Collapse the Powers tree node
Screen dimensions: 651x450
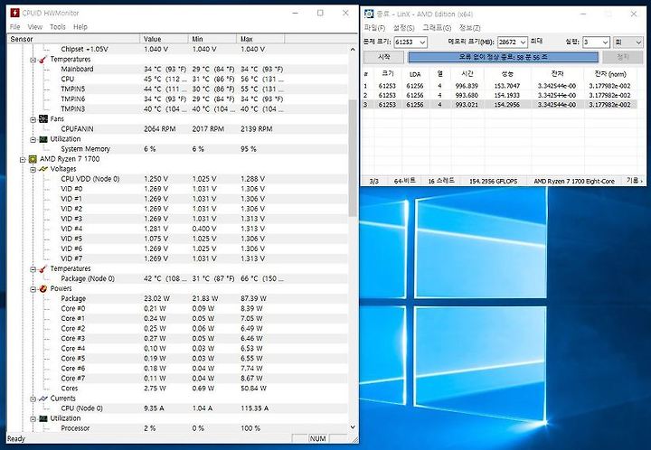(x=33, y=289)
